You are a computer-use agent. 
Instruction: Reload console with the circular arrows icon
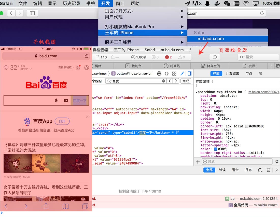(x=260, y=170)
